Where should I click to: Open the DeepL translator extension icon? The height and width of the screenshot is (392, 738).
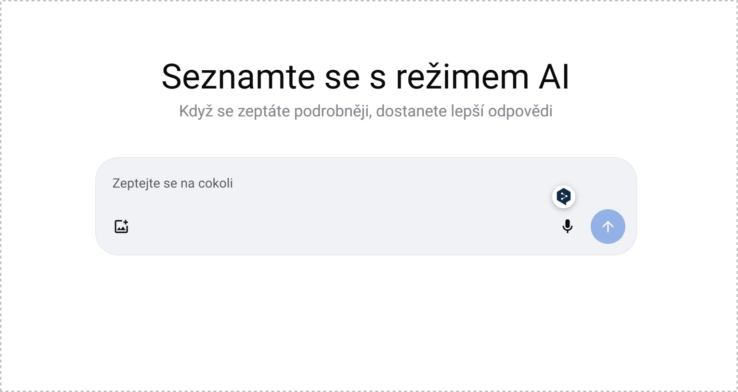[563, 197]
